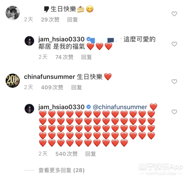Heart the jam_hsiao0330 reply full of hearts

pos(174,112)
